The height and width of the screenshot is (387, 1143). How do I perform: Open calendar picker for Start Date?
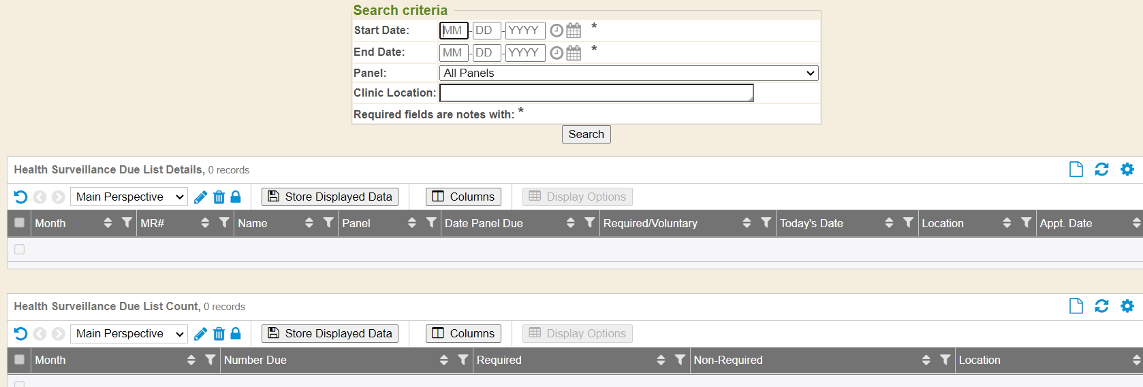(x=574, y=31)
